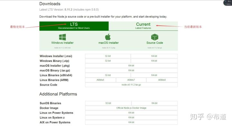
Task: Download 32-bit Windows Binary (.zip)
Action: point(108,61)
